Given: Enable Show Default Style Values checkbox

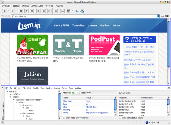Looking at the screenshot, I should (120, 118).
